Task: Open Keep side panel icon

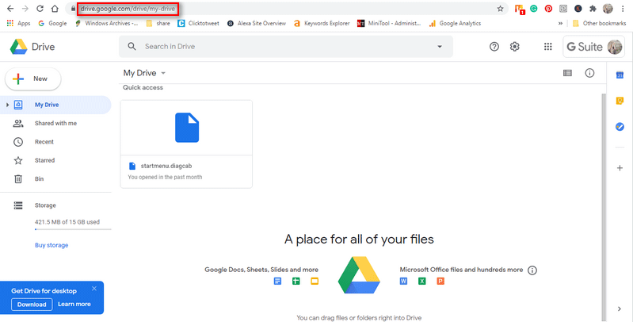Action: coord(620,101)
